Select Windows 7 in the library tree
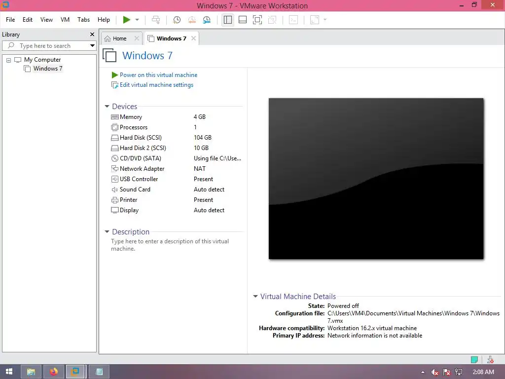This screenshot has height=379, width=505. 48,68
